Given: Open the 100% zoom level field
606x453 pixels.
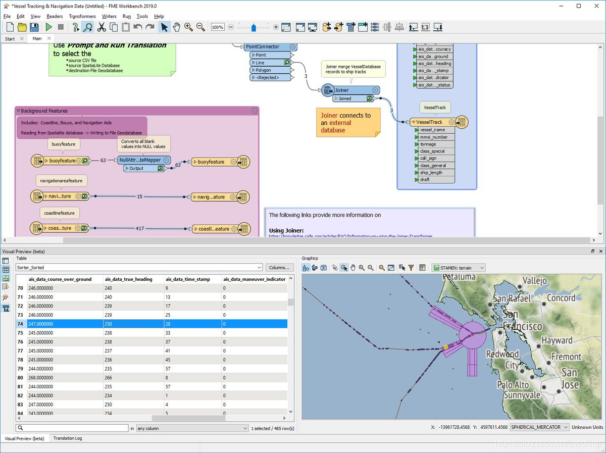Looking at the screenshot, I should click(x=218, y=27).
